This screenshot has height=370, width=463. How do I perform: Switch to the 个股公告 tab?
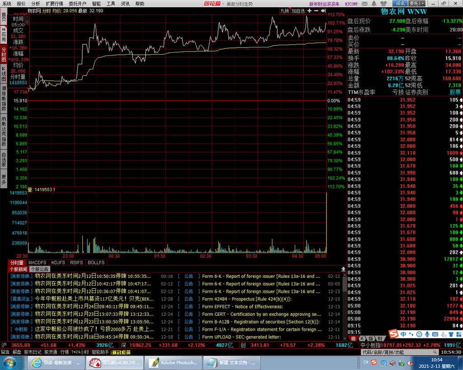[40, 269]
